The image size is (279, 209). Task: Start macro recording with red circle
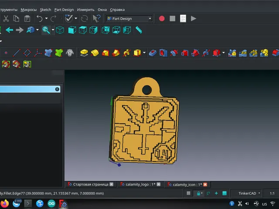click(x=162, y=18)
